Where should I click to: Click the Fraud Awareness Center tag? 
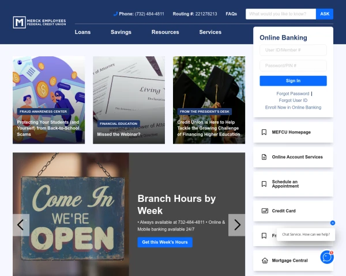[43, 112]
